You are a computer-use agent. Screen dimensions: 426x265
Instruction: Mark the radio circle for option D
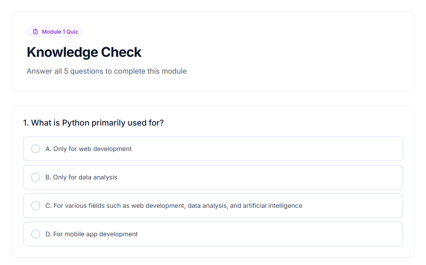tap(36, 234)
